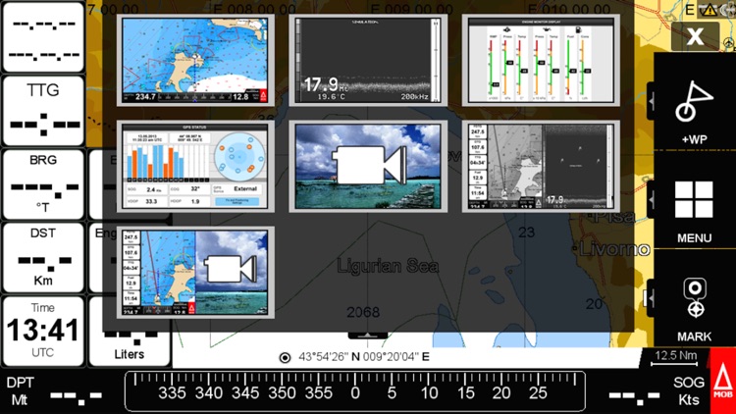Select the TTG data box
The height and width of the screenshot is (414, 736).
coord(43,111)
